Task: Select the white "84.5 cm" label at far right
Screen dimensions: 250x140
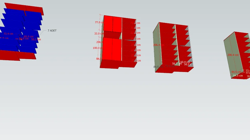Action: point(238,75)
